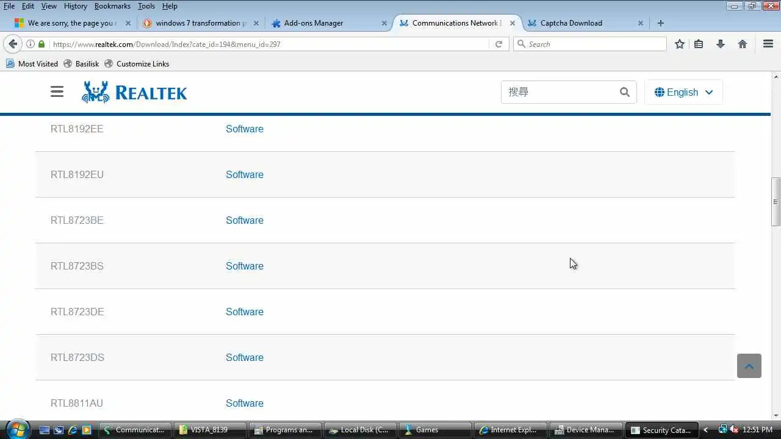781x439 pixels.
Task: Open Software link for RTL8192EE
Action: (x=245, y=129)
